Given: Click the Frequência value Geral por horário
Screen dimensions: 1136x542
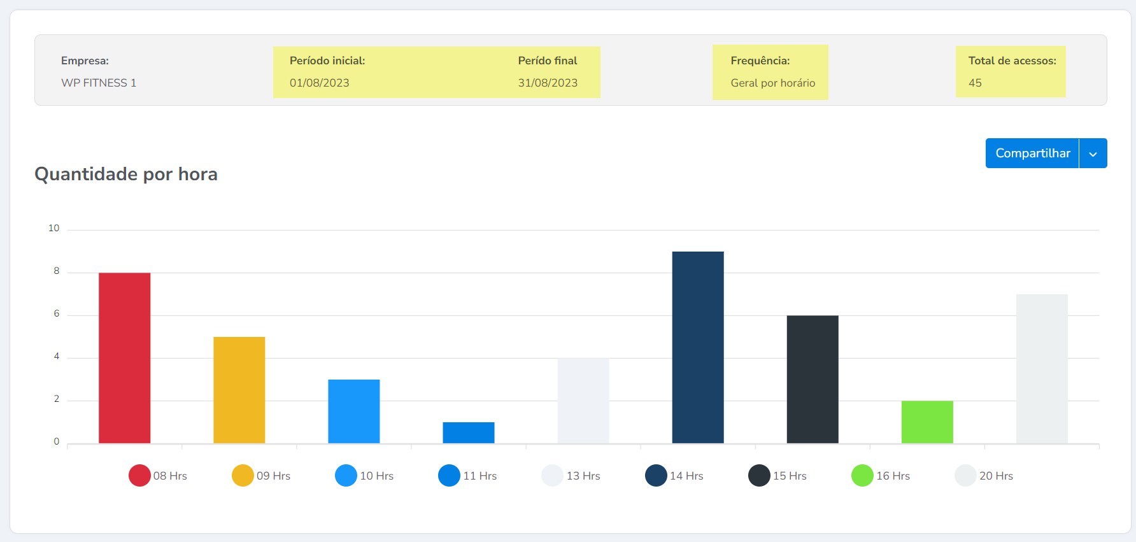Looking at the screenshot, I should point(772,83).
